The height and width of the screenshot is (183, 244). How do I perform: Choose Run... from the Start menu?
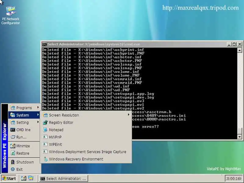pos(24,137)
